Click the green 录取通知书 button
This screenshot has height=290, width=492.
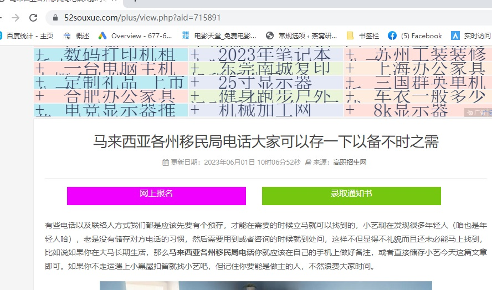click(351, 196)
